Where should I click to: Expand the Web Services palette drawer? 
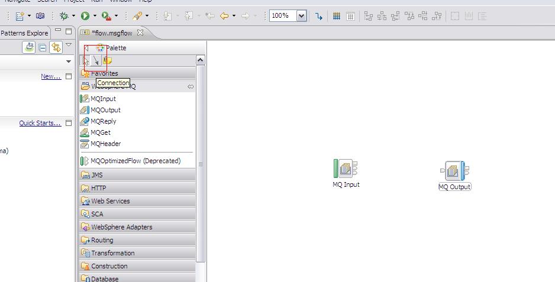[137, 201]
